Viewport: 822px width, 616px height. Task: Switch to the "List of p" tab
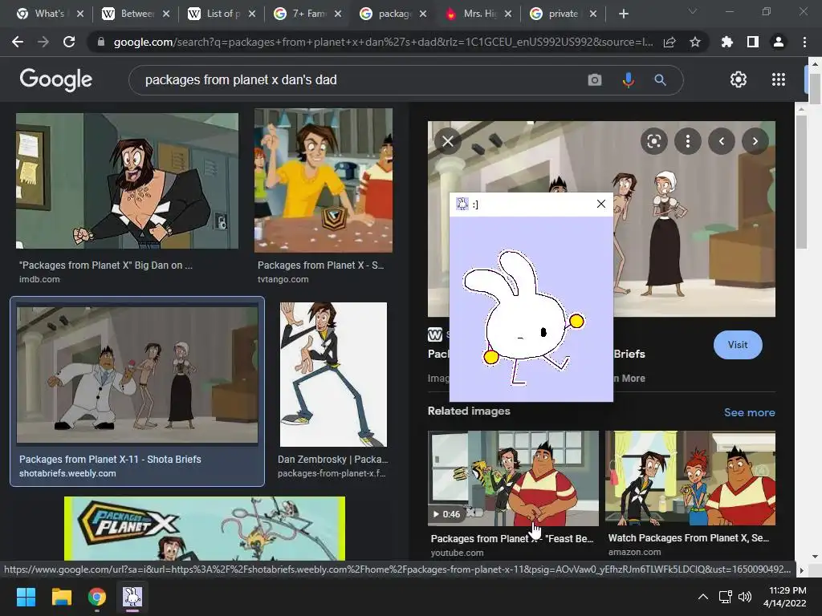tap(222, 14)
